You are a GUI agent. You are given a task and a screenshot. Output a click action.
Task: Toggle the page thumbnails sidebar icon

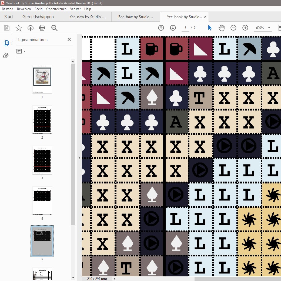[6, 43]
